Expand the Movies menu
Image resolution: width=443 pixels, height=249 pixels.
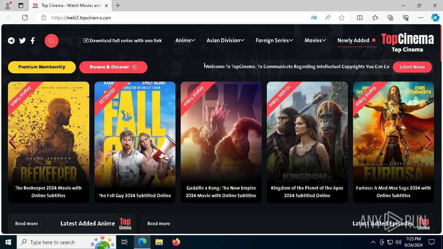[x=315, y=40]
